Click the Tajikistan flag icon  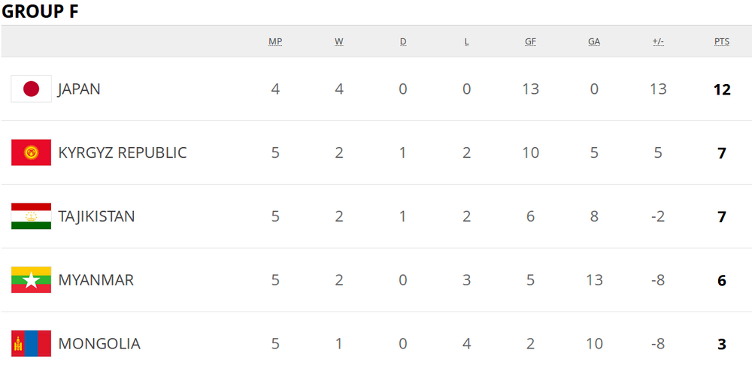click(31, 216)
